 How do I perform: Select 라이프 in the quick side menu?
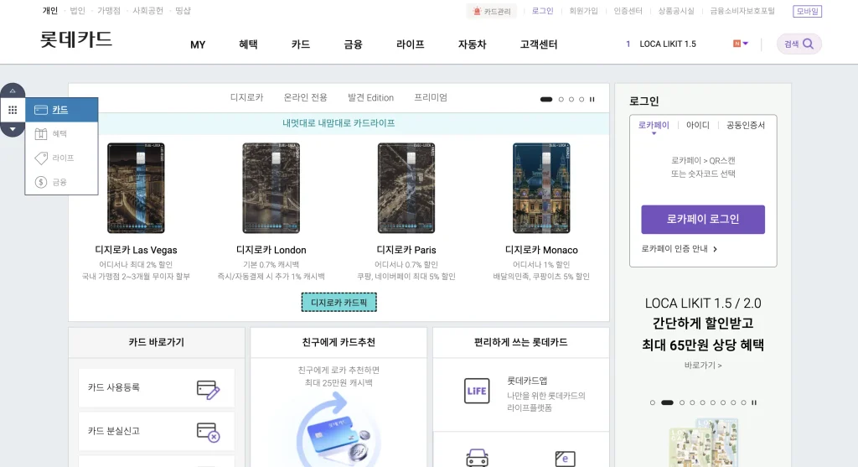pyautogui.click(x=62, y=158)
